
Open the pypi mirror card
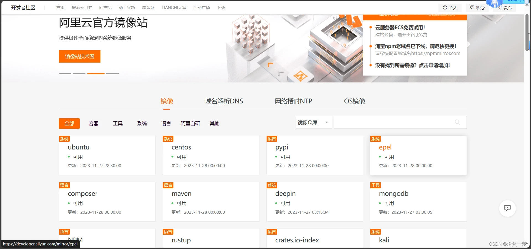point(315,155)
